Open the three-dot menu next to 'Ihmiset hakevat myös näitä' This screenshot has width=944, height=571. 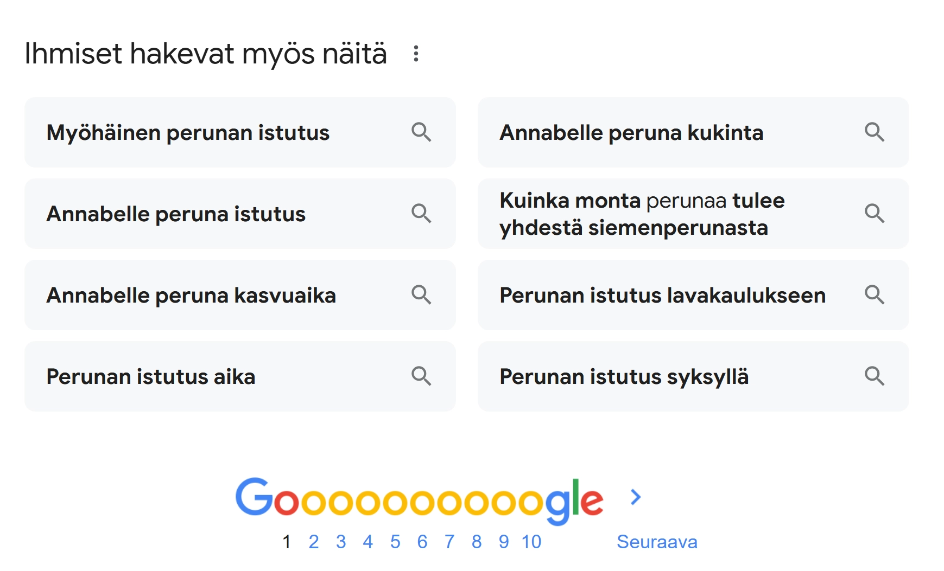click(x=416, y=54)
